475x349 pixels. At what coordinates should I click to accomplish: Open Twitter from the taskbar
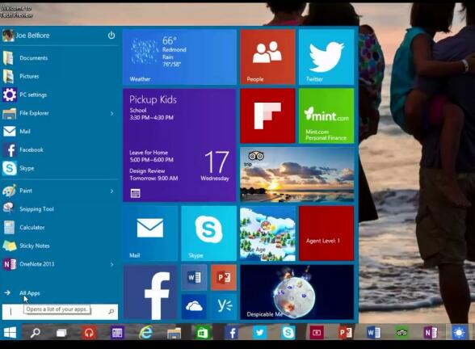click(259, 333)
